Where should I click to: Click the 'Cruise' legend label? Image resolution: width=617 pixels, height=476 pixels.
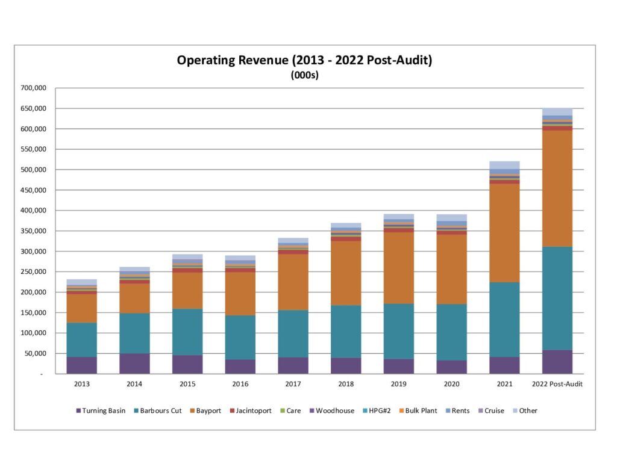click(494, 411)
